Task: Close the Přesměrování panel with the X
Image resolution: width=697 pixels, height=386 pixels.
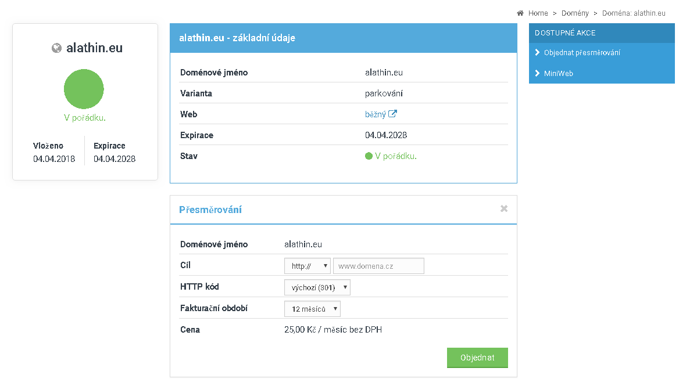Action: (504, 208)
